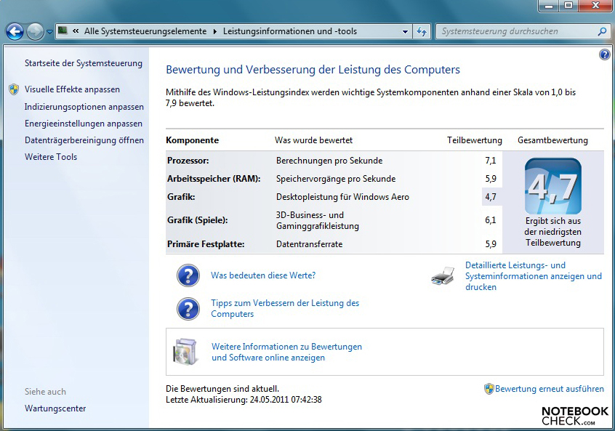Click 'Berechnungen pro Sekunde' text
The image size is (615, 431).
coord(329,161)
